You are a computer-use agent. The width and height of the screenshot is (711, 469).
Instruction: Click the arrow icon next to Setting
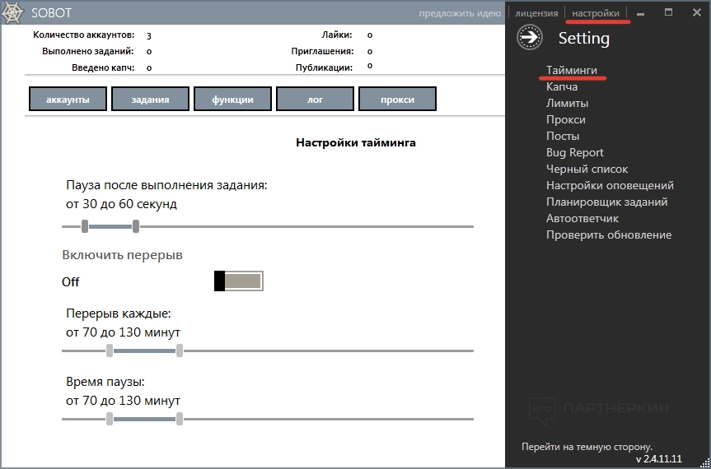coord(530,38)
